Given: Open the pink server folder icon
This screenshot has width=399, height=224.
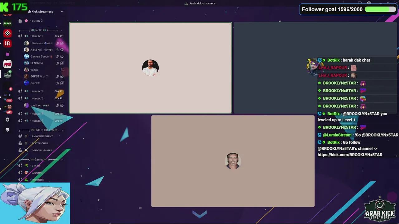Looking at the screenshot, I should pos(7,54).
